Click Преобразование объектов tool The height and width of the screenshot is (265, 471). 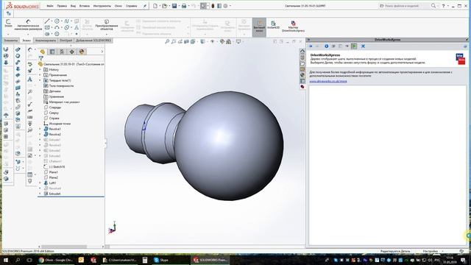click(107, 25)
